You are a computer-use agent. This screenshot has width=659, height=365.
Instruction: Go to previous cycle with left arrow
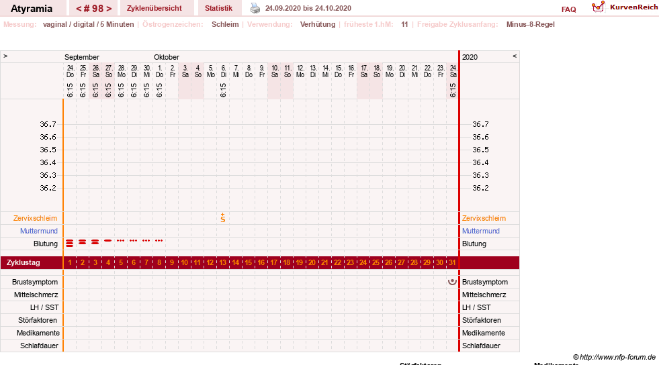coord(78,9)
